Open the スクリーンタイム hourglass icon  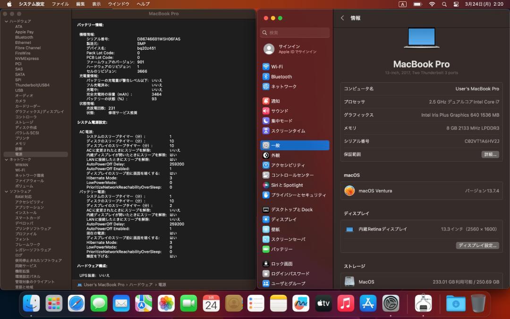[x=266, y=131]
